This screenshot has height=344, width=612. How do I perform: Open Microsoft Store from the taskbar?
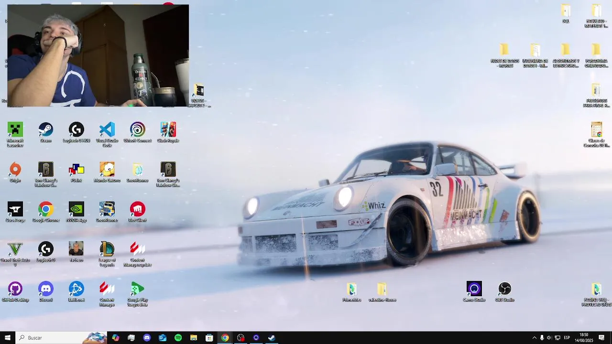209,338
